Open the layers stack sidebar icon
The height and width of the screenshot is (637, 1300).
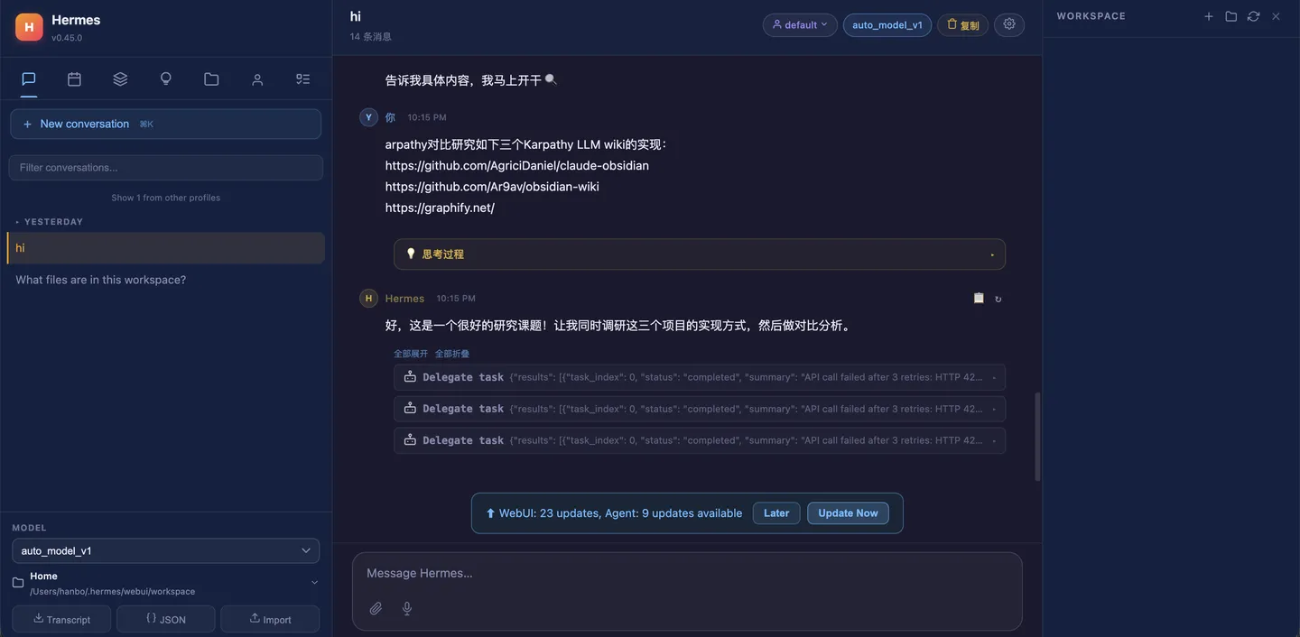[x=120, y=79]
